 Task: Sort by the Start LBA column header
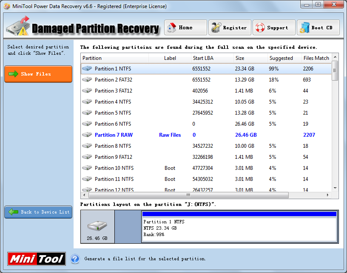pos(212,58)
